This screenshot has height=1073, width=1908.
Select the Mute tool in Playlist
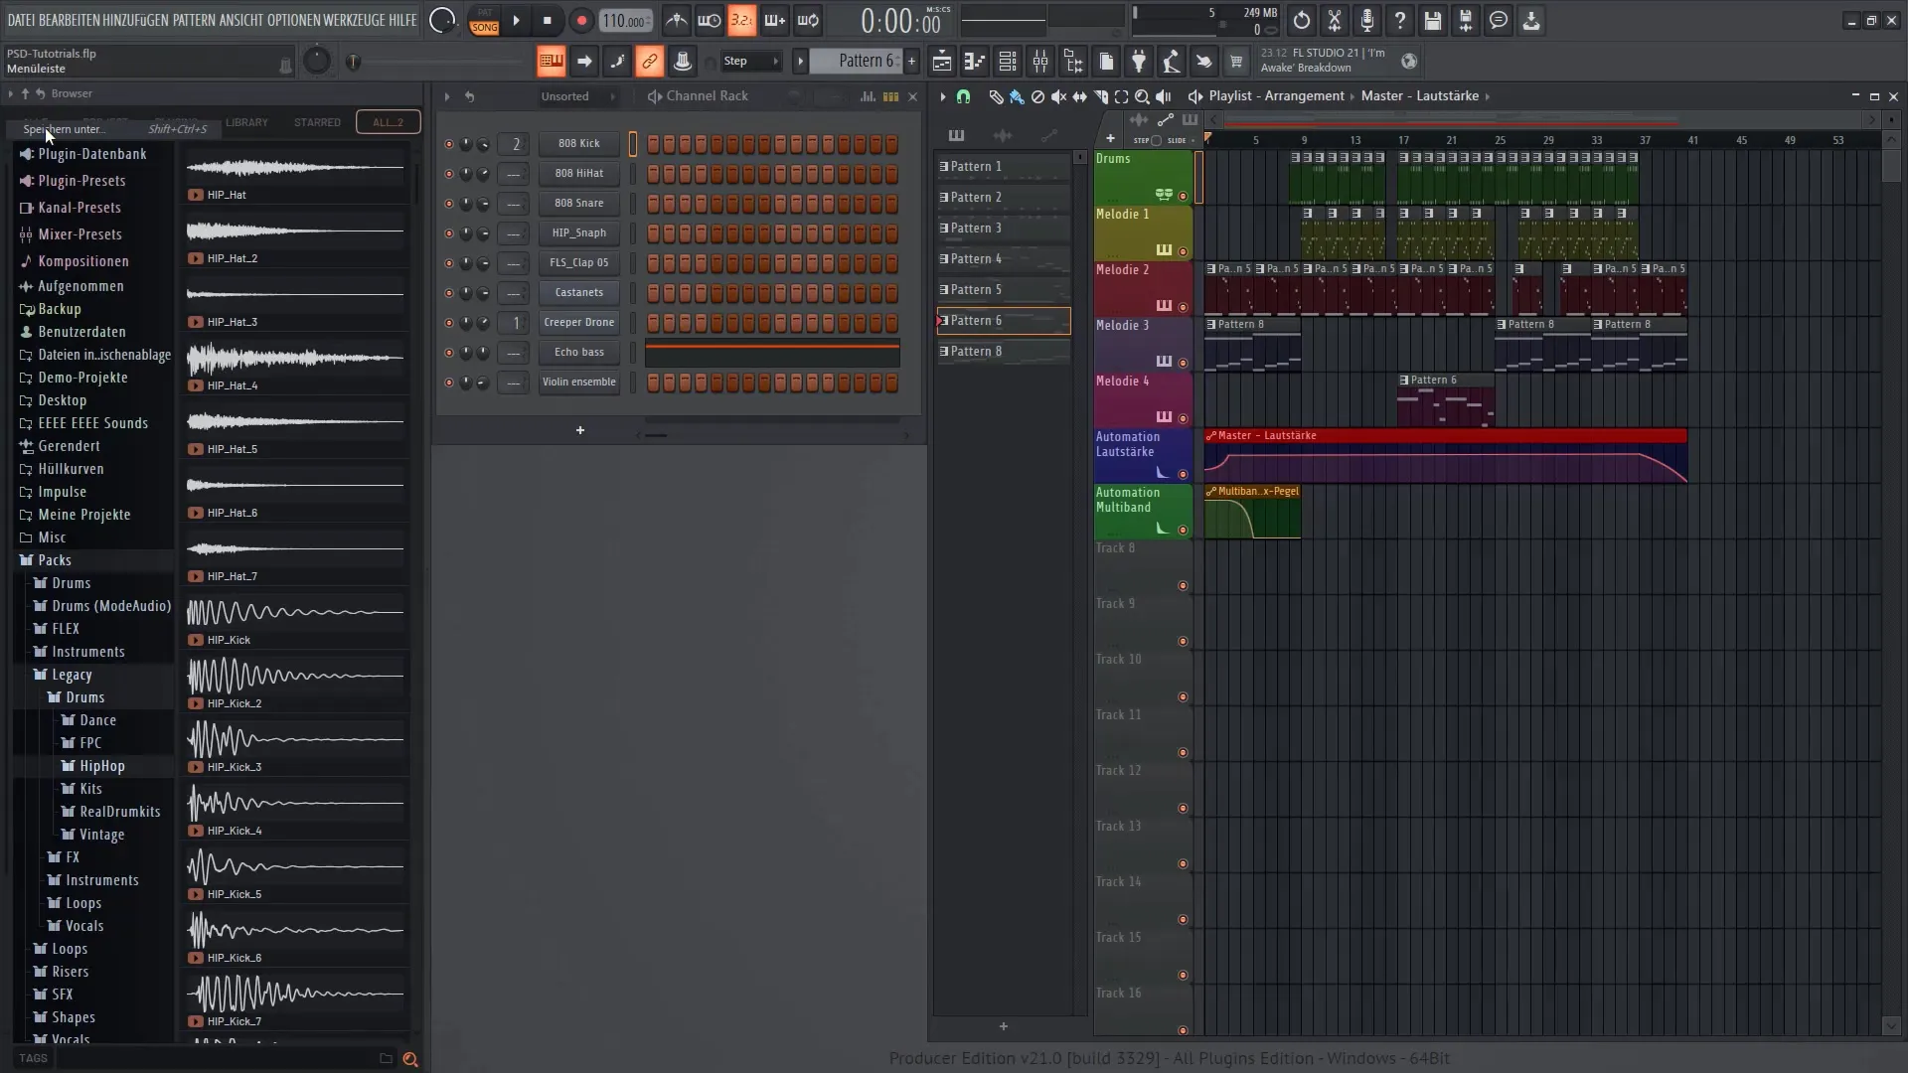[x=1058, y=96]
